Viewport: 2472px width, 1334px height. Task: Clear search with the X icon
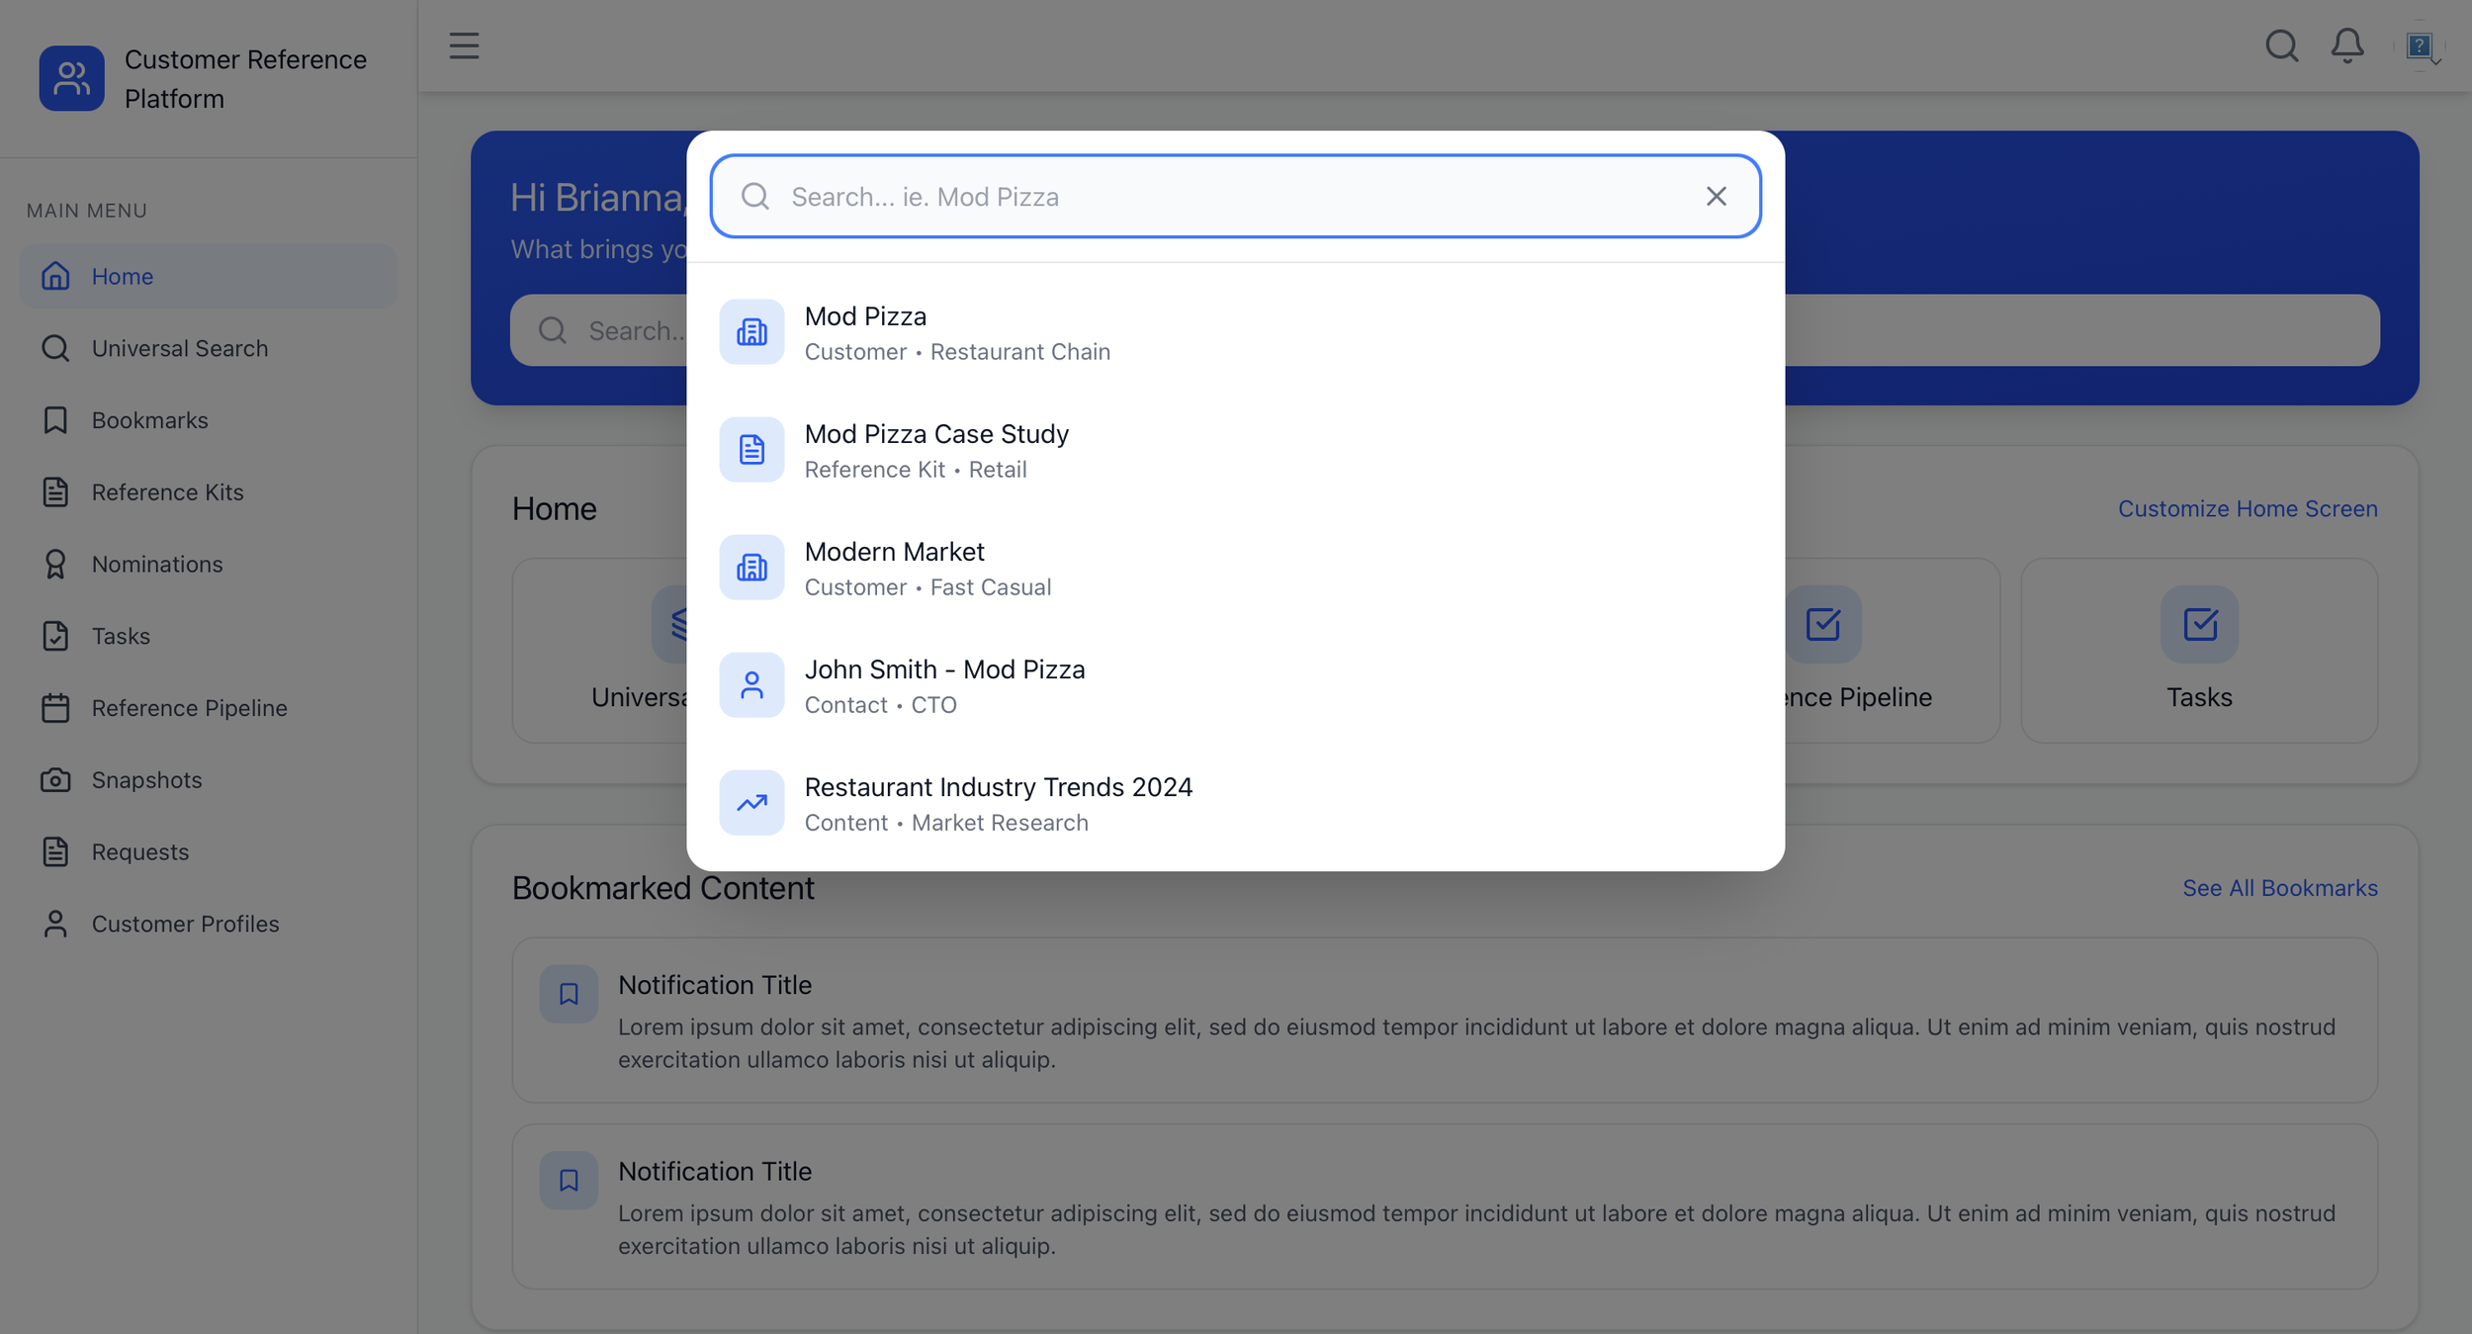click(x=1717, y=196)
